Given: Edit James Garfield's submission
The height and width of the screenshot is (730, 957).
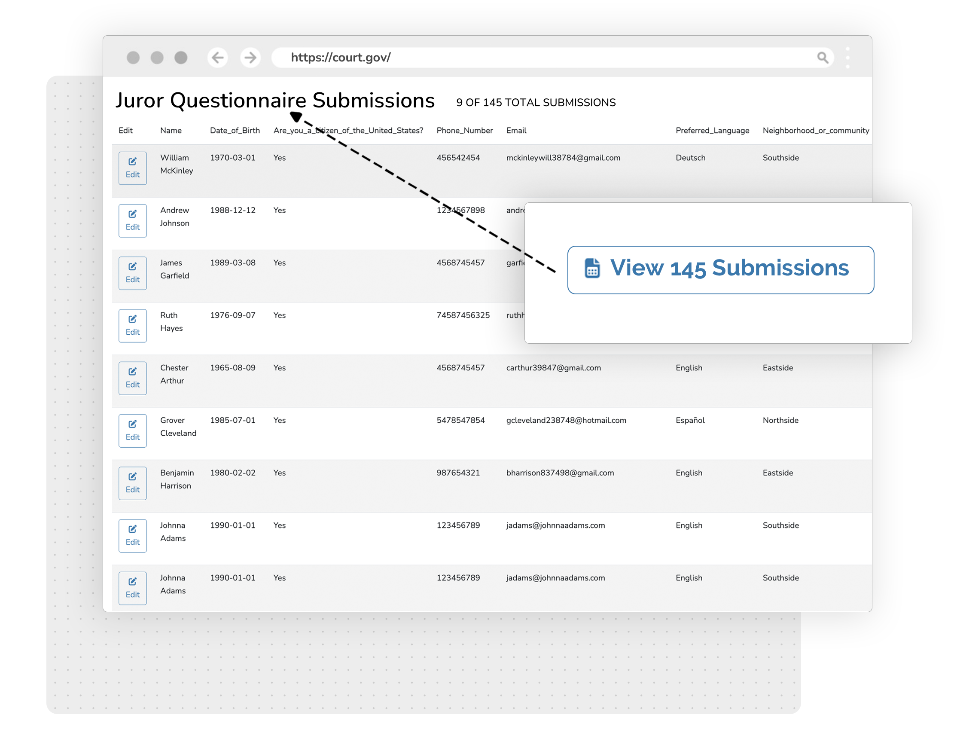Looking at the screenshot, I should 132,273.
